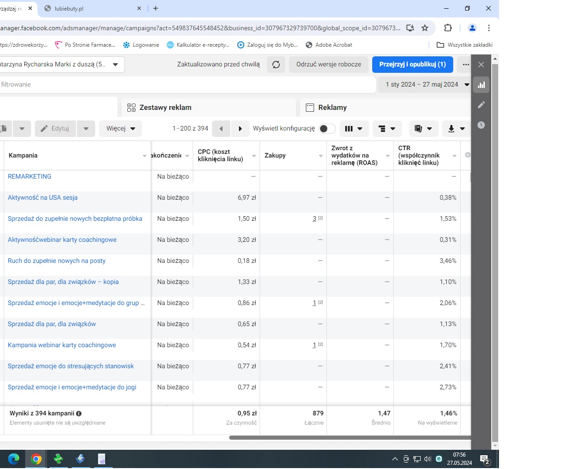Open the arrow next to Edytuj
The width and height of the screenshot is (586, 469).
(x=86, y=129)
